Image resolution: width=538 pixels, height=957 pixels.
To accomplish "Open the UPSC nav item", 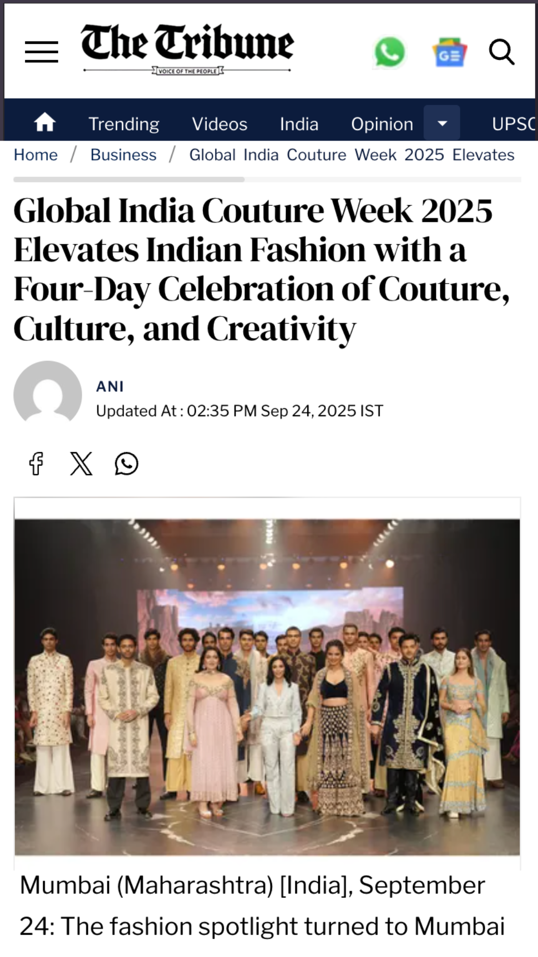I will point(515,124).
